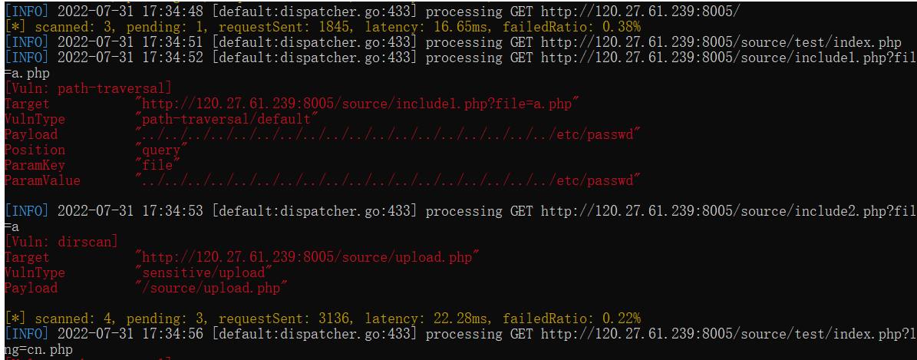Screen dimensions: 917x360
Task: Select the "sensitive/upload" VulnType value
Action: pos(203,272)
